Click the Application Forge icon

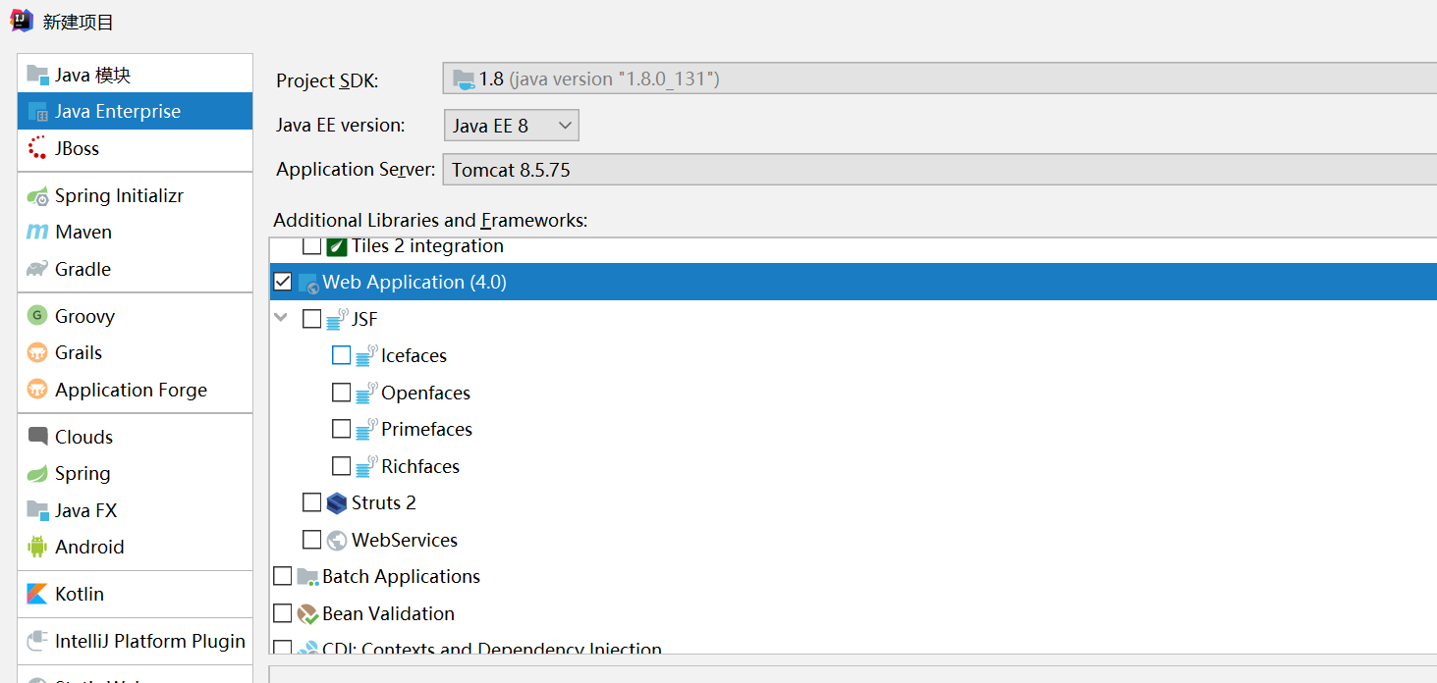(37, 390)
